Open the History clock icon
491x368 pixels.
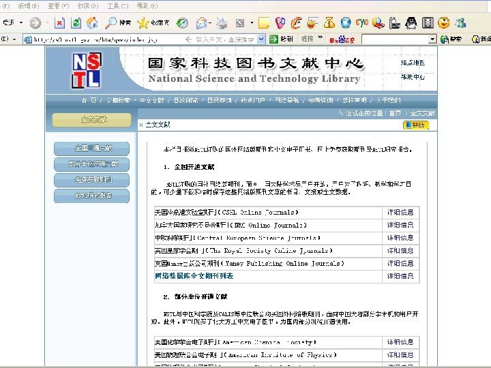coord(182,23)
